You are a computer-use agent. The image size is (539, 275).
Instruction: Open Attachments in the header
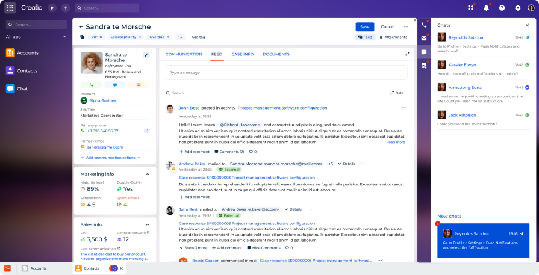pyautogui.click(x=394, y=37)
